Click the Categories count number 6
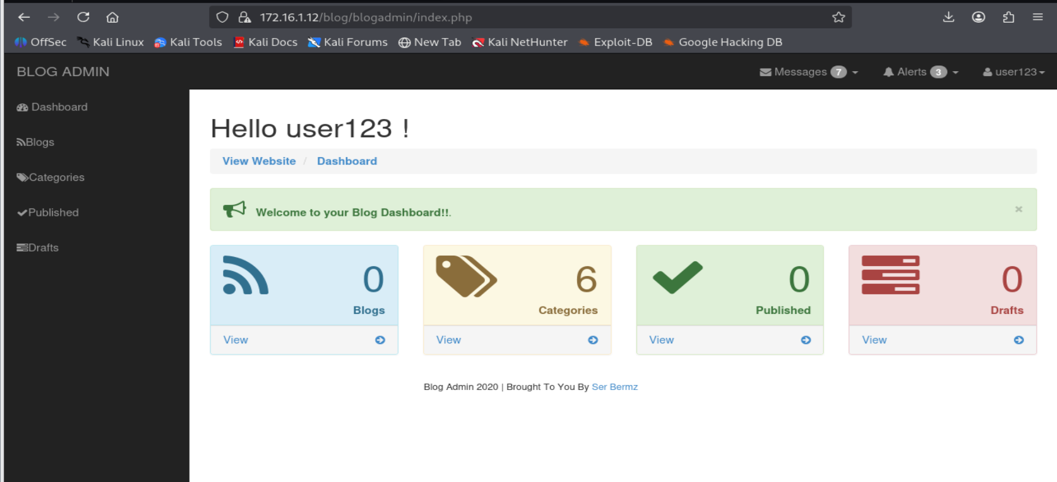Viewport: 1057px width, 482px height. (x=586, y=279)
